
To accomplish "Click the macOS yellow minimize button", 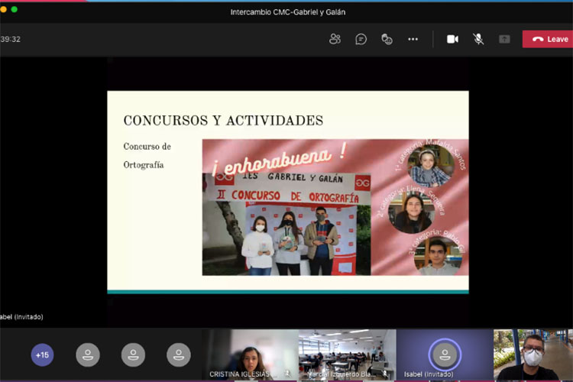I will (4, 9).
